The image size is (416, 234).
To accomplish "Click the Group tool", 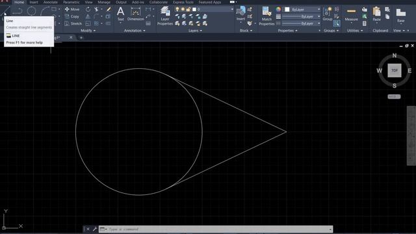I will pos(328,14).
